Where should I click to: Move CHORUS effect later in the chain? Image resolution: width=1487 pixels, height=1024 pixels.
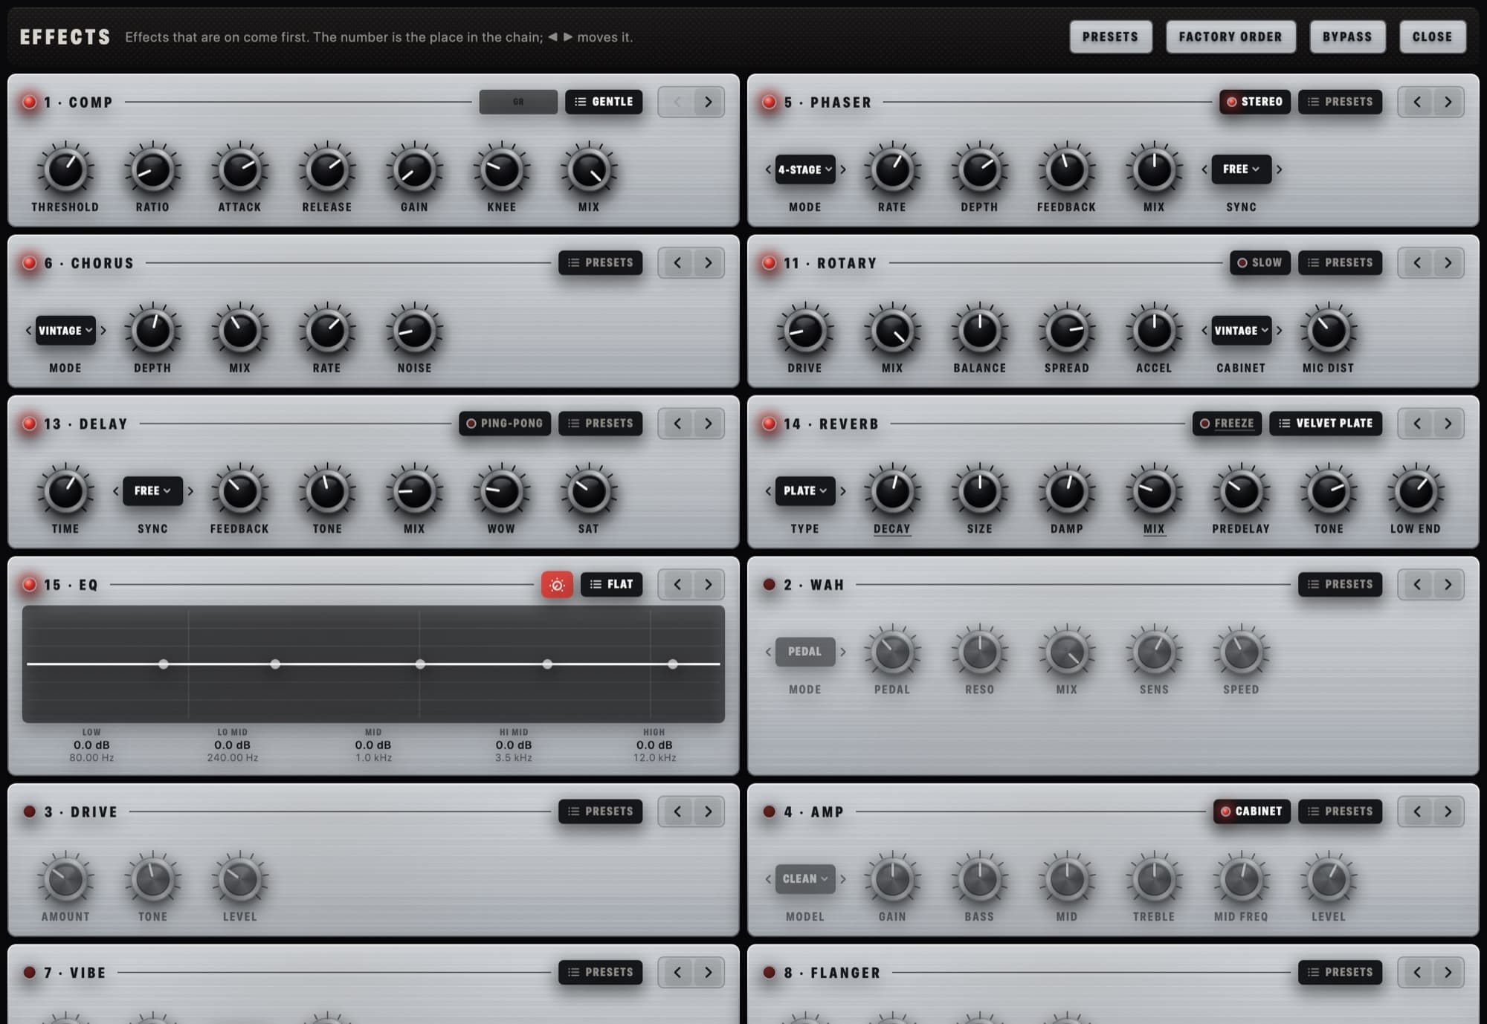point(708,263)
